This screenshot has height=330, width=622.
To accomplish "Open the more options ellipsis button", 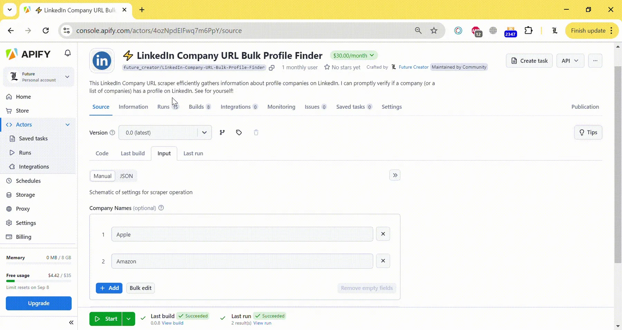I will 595,61.
